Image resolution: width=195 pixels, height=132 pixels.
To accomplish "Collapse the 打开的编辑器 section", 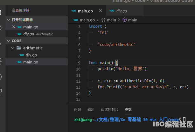I will pos(9,20).
